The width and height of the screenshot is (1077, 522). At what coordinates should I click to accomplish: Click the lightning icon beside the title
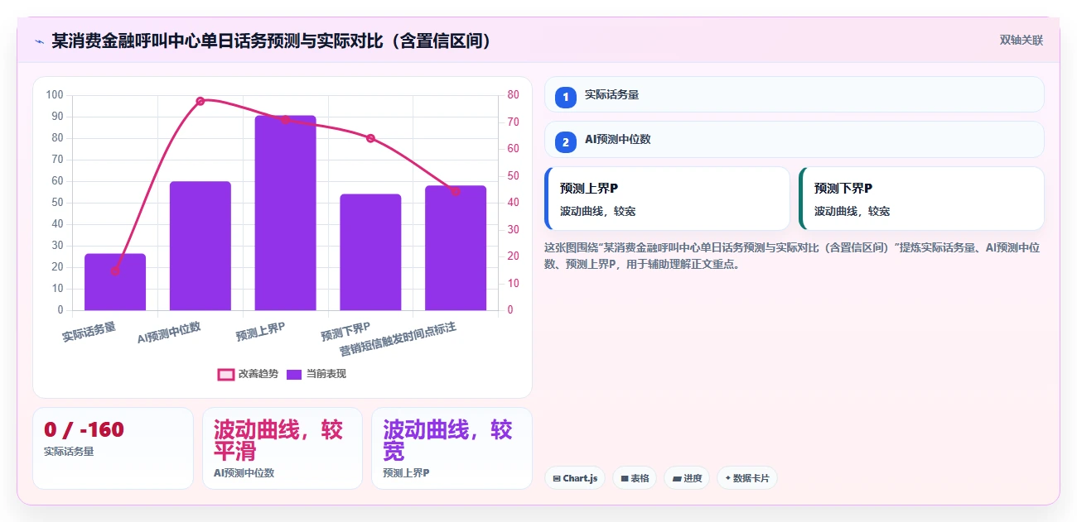[x=39, y=41]
